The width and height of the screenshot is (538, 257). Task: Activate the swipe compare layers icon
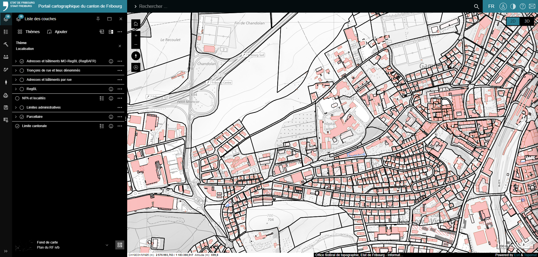click(111, 32)
